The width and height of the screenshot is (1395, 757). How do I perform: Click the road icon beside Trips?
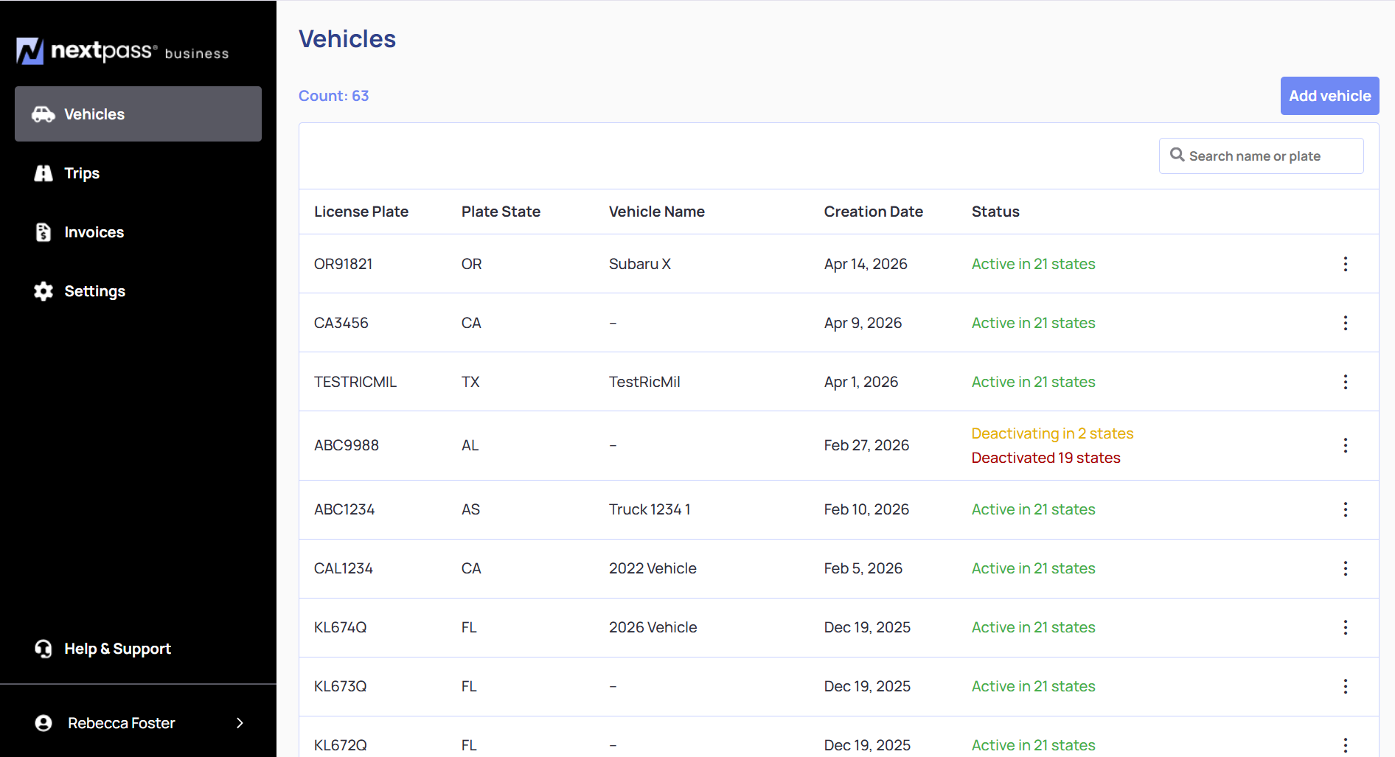click(x=44, y=173)
